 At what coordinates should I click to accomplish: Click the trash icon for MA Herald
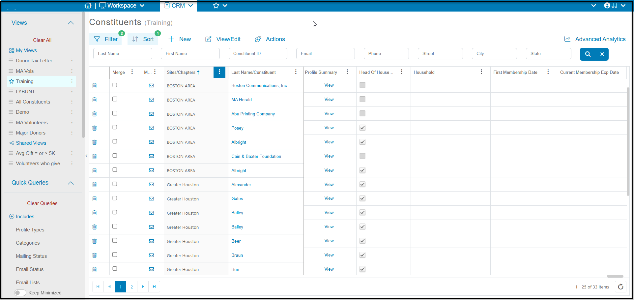(x=95, y=100)
